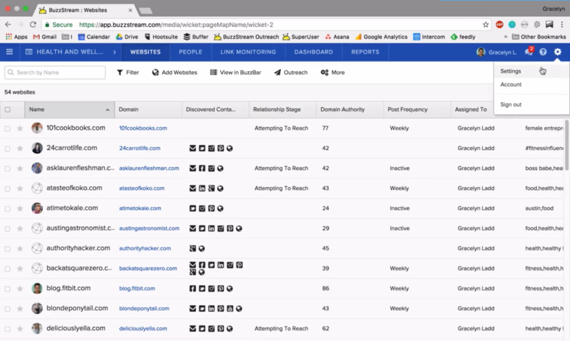
Task: Check the 24carrotlife.com row checkbox
Action: (x=7, y=149)
